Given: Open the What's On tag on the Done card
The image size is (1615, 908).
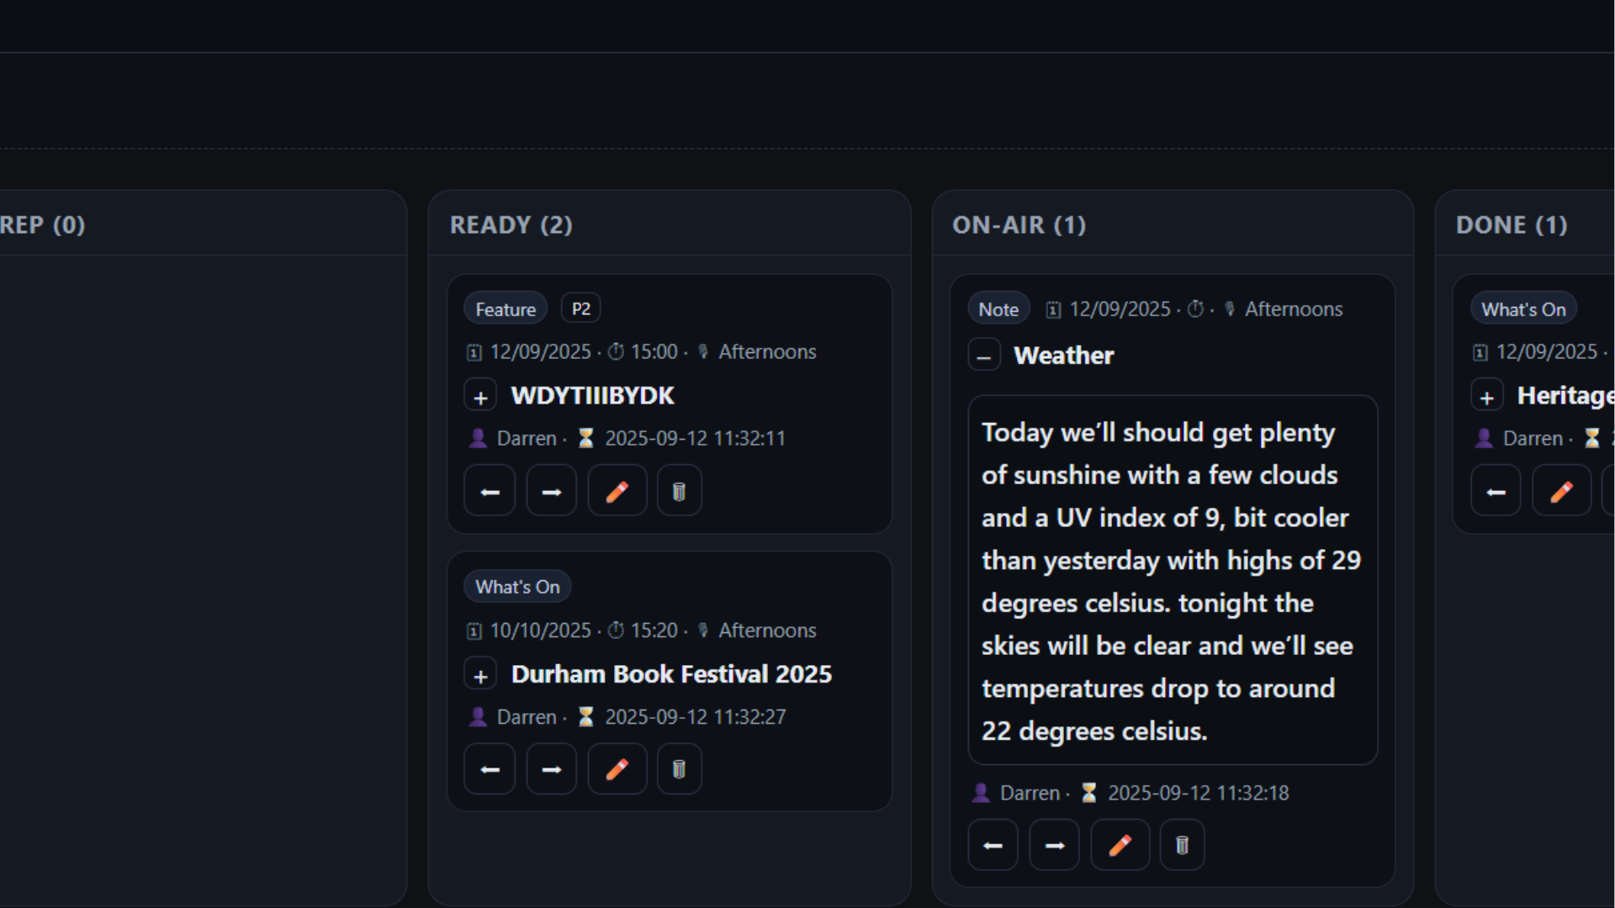Looking at the screenshot, I should tap(1523, 308).
